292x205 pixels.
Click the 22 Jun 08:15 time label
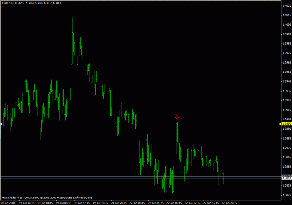[174, 203]
